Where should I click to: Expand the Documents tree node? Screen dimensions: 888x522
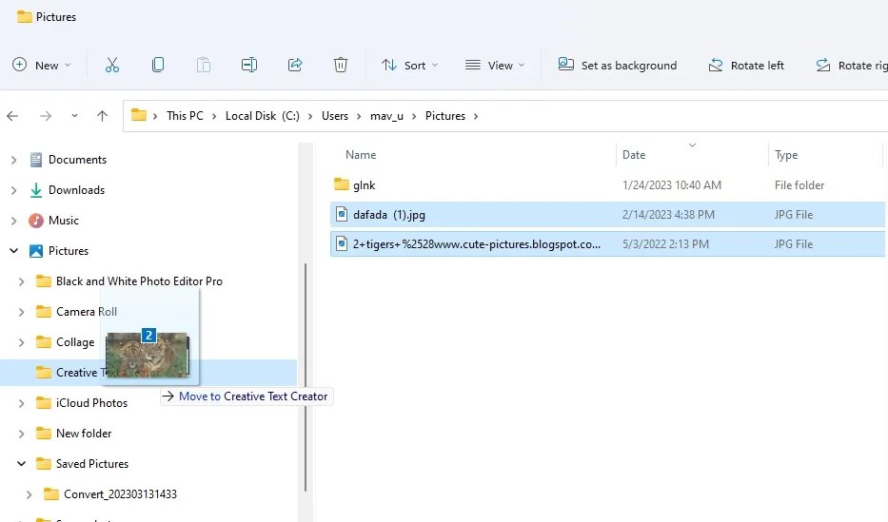pyautogui.click(x=13, y=160)
